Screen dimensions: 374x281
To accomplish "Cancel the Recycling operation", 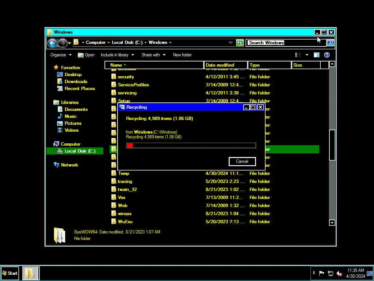I will (242, 161).
